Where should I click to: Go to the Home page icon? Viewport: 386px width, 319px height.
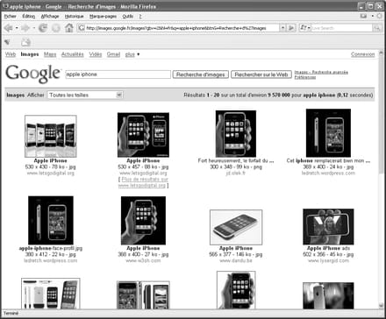pyautogui.click(x=69, y=28)
